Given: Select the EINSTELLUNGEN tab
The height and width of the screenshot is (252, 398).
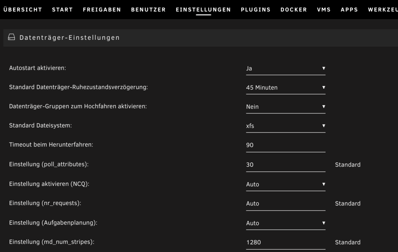Looking at the screenshot, I should click(x=203, y=10).
